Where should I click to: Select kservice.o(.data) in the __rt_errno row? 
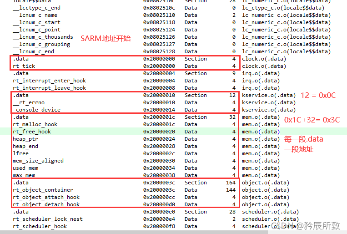269,102
